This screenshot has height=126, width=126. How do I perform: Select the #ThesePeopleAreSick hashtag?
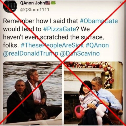(x=52, y=45)
